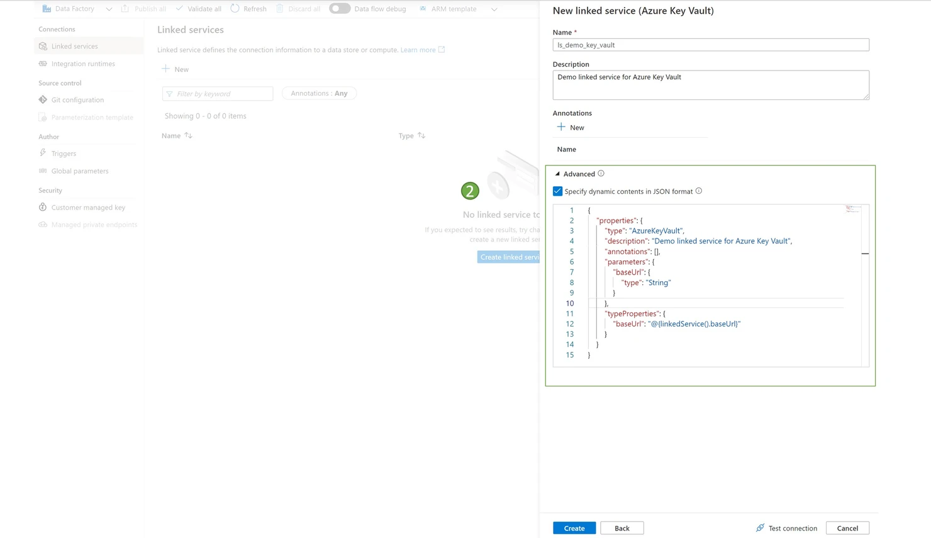Click the Linked services sidebar icon
This screenshot has height=538, width=931.
point(43,46)
